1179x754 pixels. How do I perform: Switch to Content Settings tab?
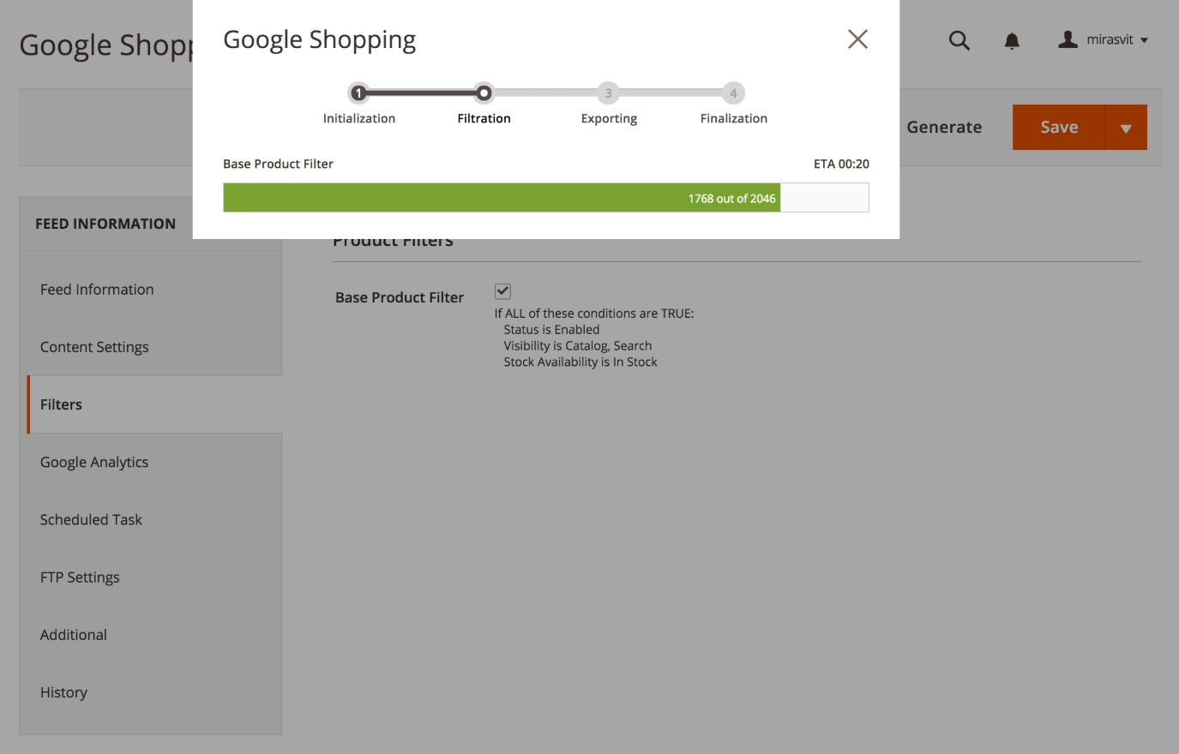coord(94,347)
